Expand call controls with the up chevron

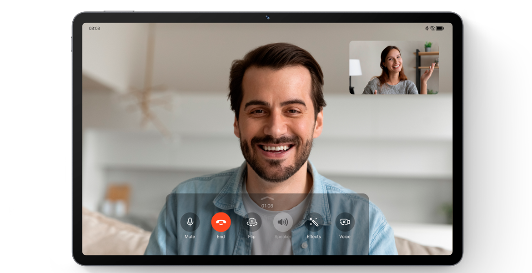[x=267, y=198]
